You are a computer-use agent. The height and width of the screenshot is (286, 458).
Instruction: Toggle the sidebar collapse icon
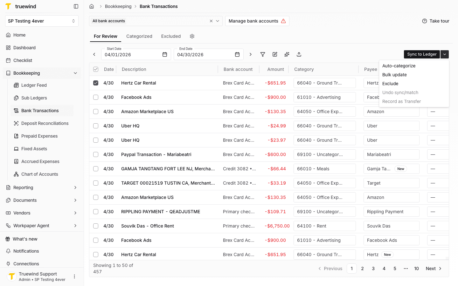click(76, 6)
